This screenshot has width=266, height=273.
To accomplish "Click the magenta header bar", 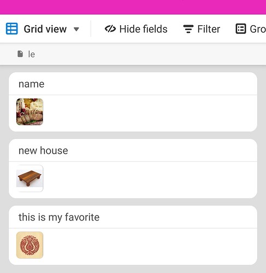I will (133, 7).
